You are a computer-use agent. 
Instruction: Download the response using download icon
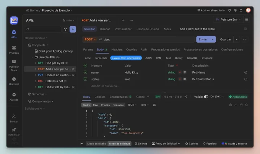point(236,105)
